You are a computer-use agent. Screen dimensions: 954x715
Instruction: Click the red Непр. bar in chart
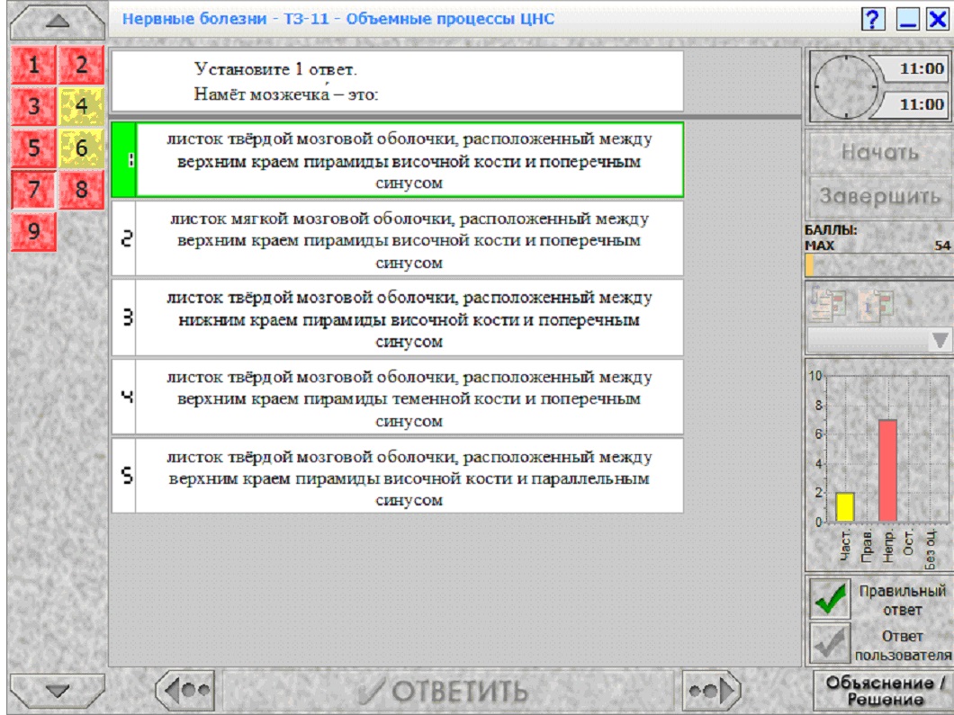(887, 470)
